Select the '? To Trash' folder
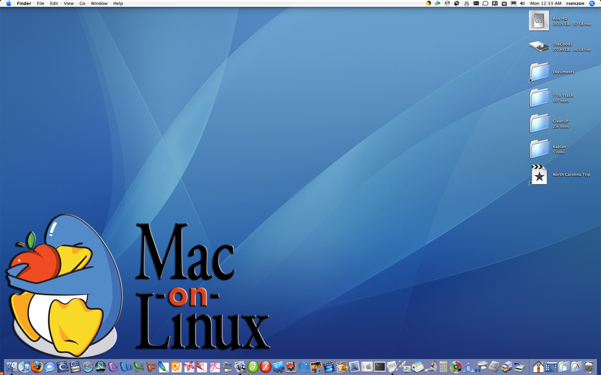Image resolution: width=601 pixels, height=375 pixels. click(539, 98)
